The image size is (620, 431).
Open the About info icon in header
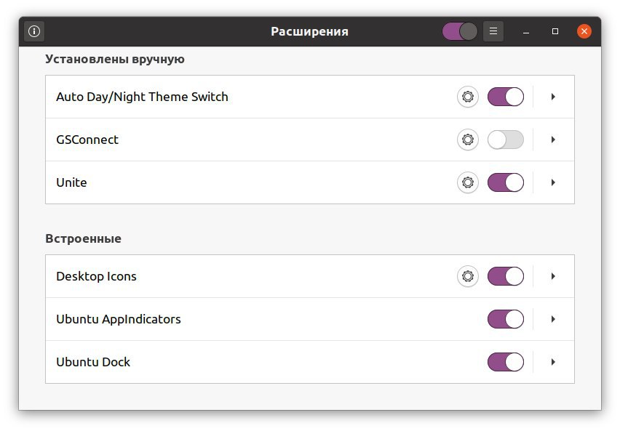coord(34,31)
